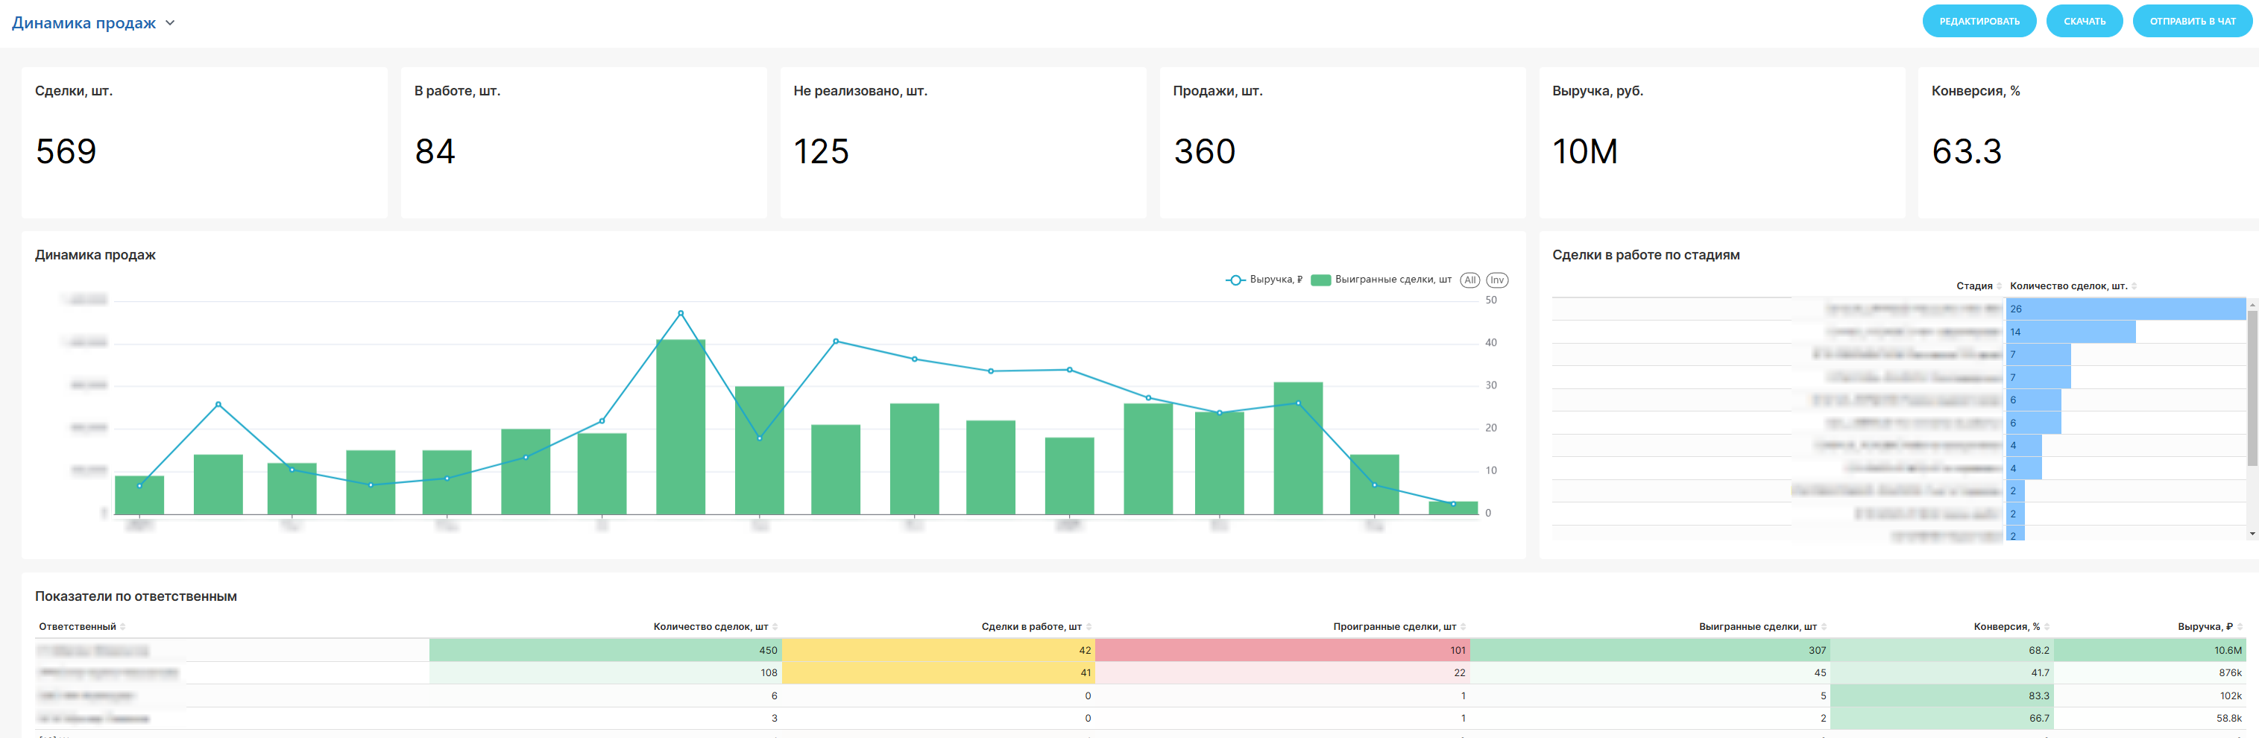Toggle the Выигранные сделки legend series
This screenshot has width=2259, height=738.
(1381, 280)
